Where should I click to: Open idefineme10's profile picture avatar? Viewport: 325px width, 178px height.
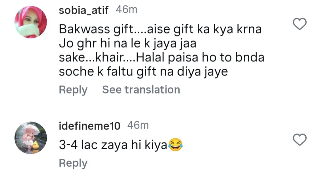point(31,137)
